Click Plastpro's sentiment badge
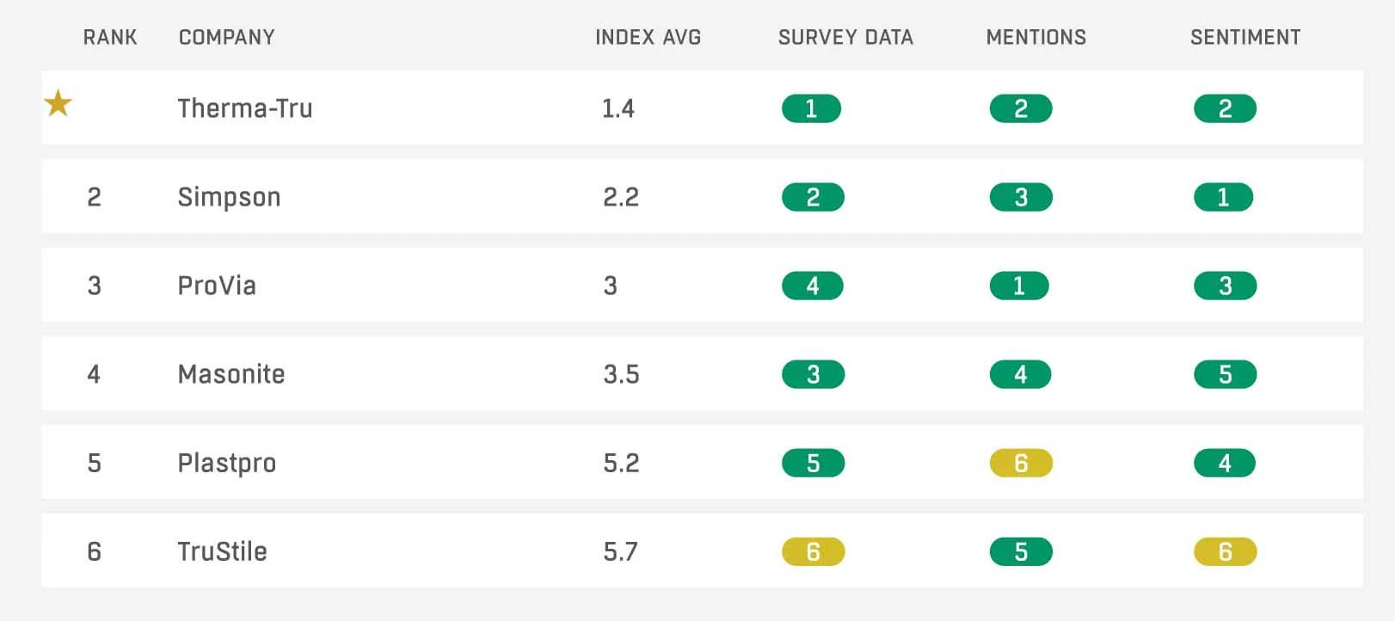1395x621 pixels. pyautogui.click(x=1225, y=463)
